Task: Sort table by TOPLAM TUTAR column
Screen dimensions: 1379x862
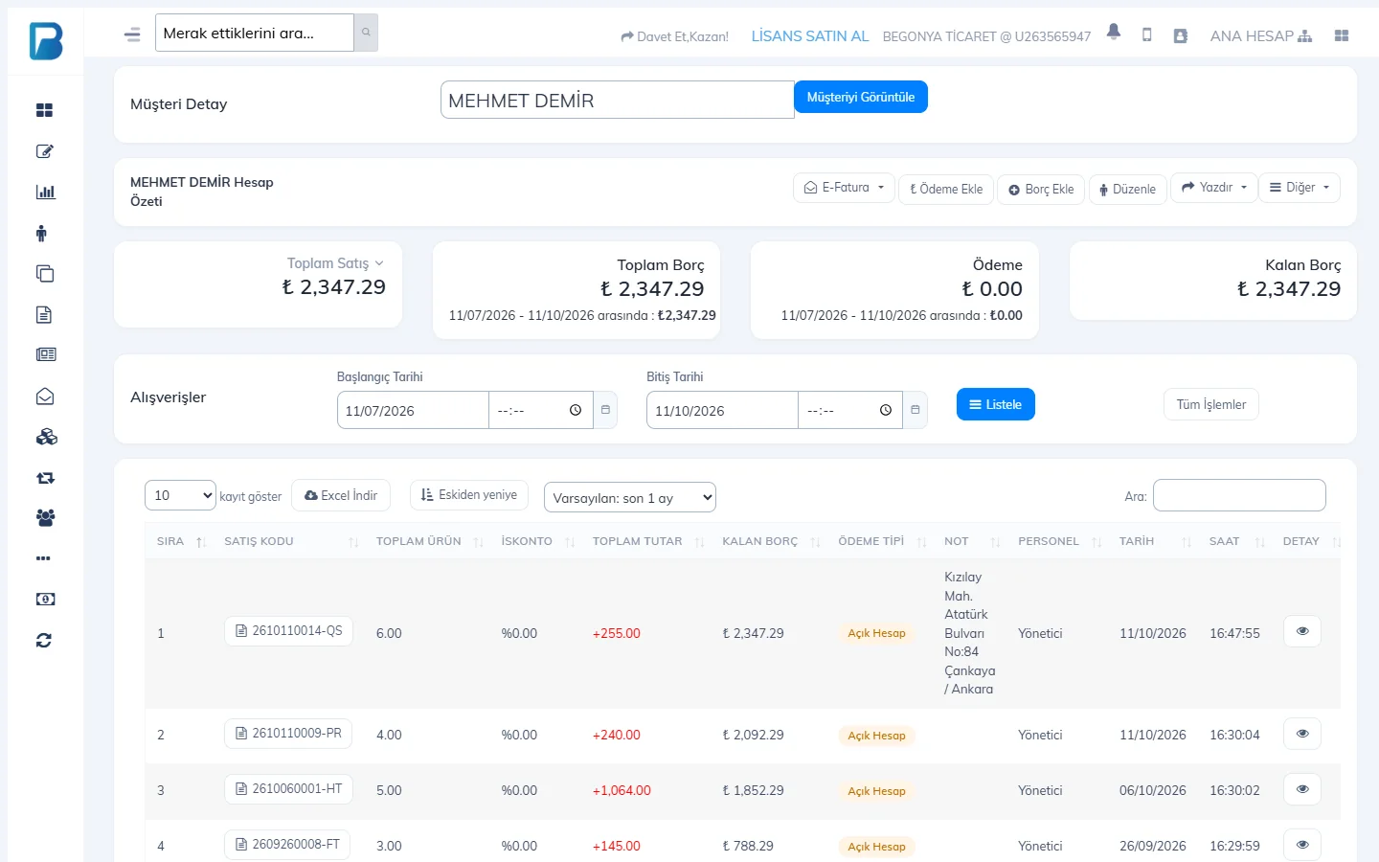Action: click(x=647, y=541)
